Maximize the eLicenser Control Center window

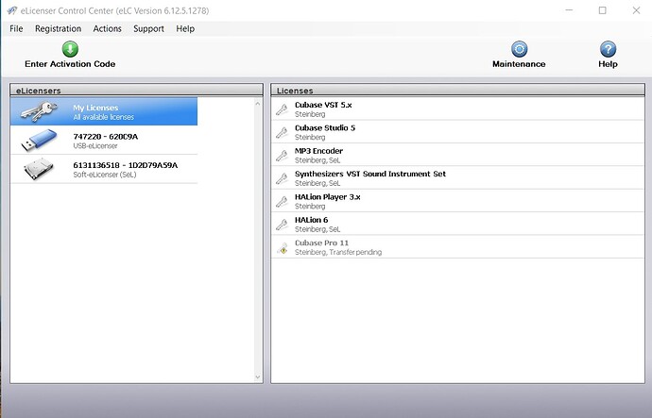602,10
